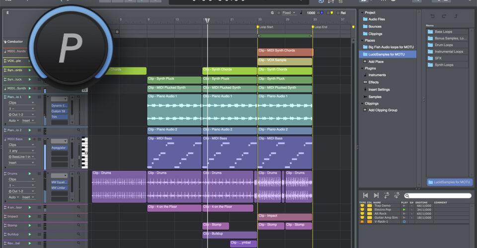Click play-enable arrow on the Drums track
The height and width of the screenshot is (248, 477).
(x=30, y=174)
